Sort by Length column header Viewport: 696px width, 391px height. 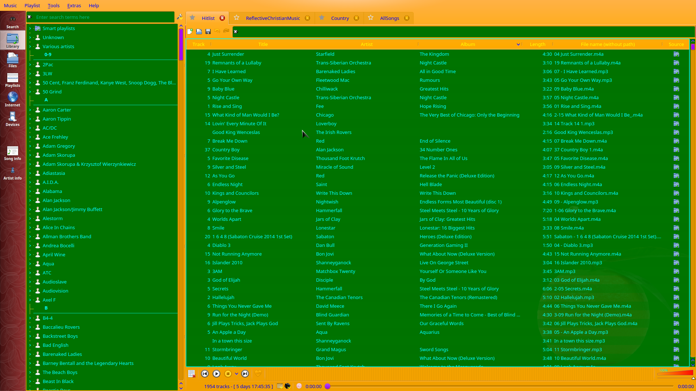[x=537, y=44]
